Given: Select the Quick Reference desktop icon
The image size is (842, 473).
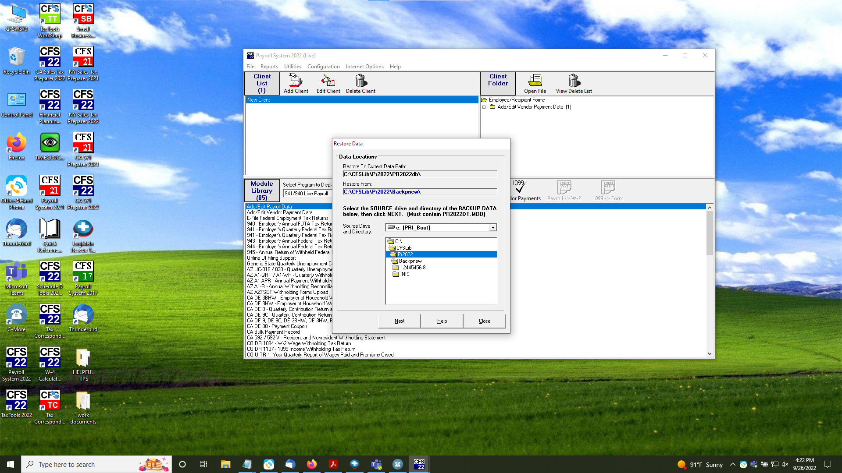Looking at the screenshot, I should pyautogui.click(x=50, y=235).
